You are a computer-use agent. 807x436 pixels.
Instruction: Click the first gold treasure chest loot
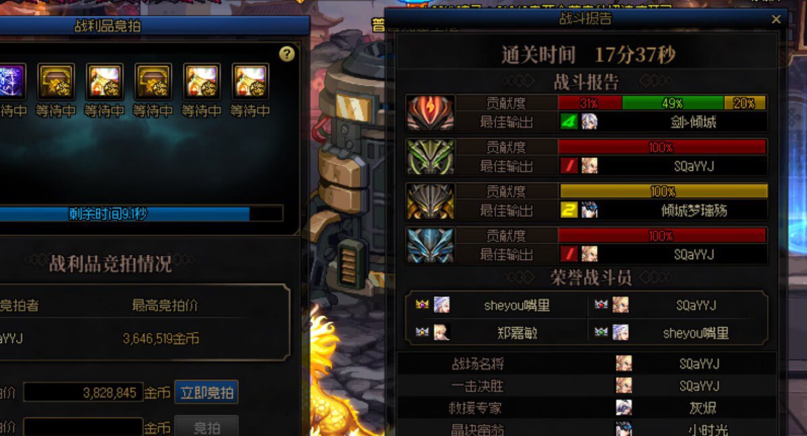pos(55,82)
